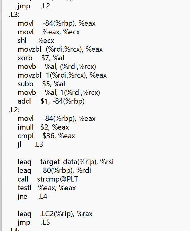190x231 pixels.
Task: Click the "movzbl 1(%rdi,%rcx), %eax" line
Action: (62, 75)
